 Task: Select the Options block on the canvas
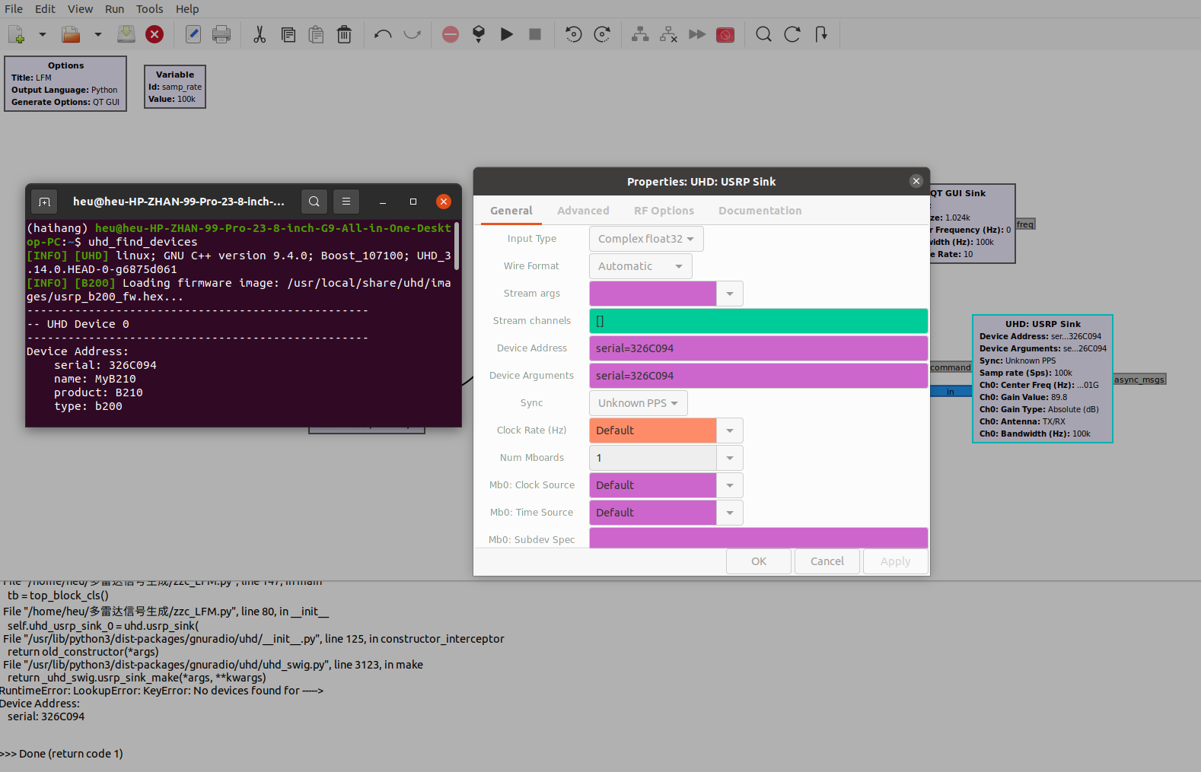pos(65,84)
